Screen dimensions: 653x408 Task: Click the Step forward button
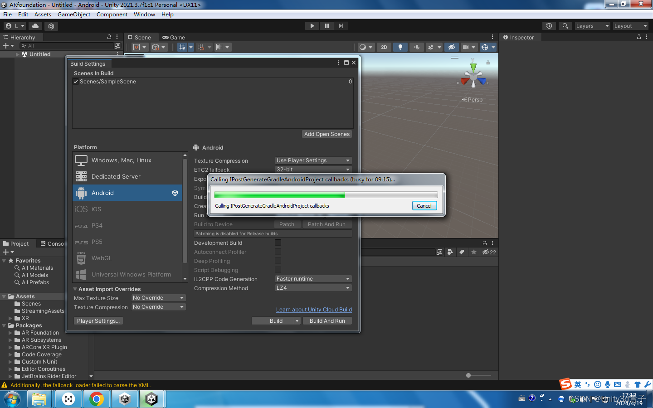point(341,26)
